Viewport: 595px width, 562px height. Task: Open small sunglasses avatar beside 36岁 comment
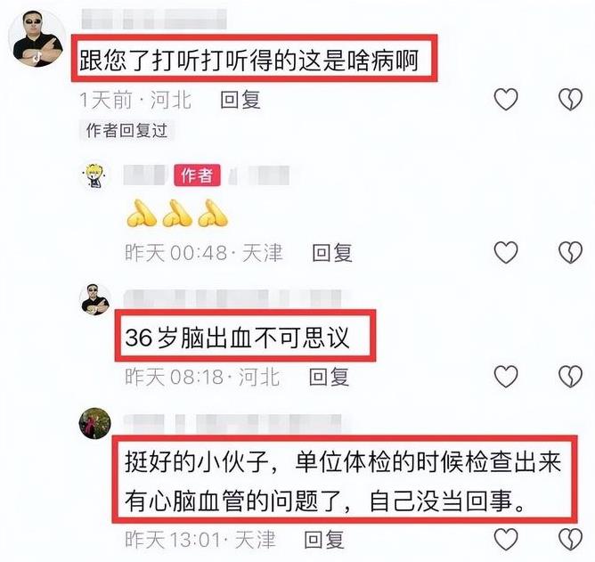pyautogui.click(x=95, y=299)
